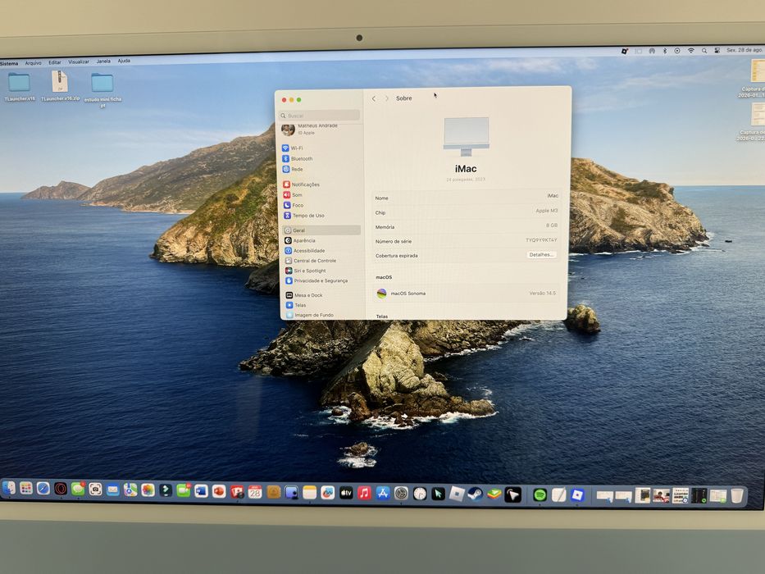Click the Buscar search field
765x574 pixels.
point(319,116)
